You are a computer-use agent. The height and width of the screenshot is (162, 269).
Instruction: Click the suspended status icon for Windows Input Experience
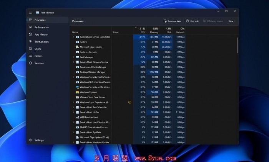[130, 102]
